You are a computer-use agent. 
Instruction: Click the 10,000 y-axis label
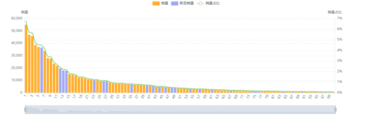(x=17, y=80)
